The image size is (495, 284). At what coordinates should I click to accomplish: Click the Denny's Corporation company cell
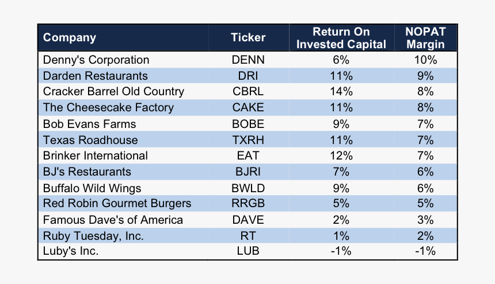point(96,60)
